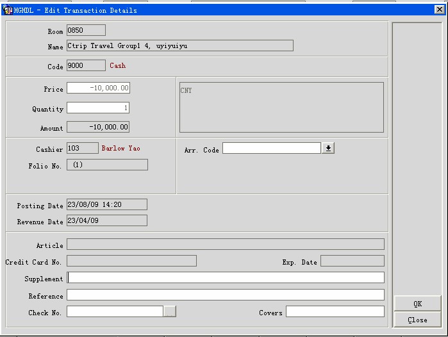Click the CNY currency text area
The image size is (448, 337).
(x=282, y=108)
